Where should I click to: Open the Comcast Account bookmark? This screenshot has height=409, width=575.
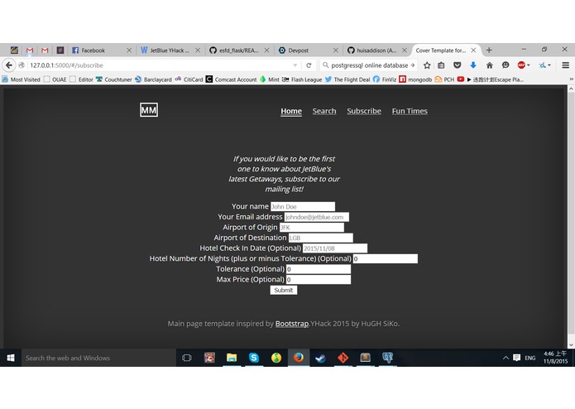pyautogui.click(x=232, y=79)
